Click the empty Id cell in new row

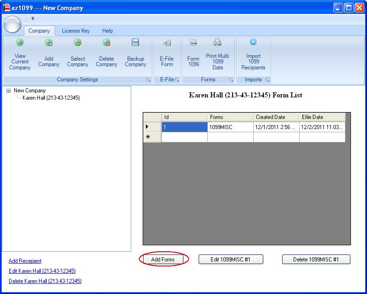[184, 137]
